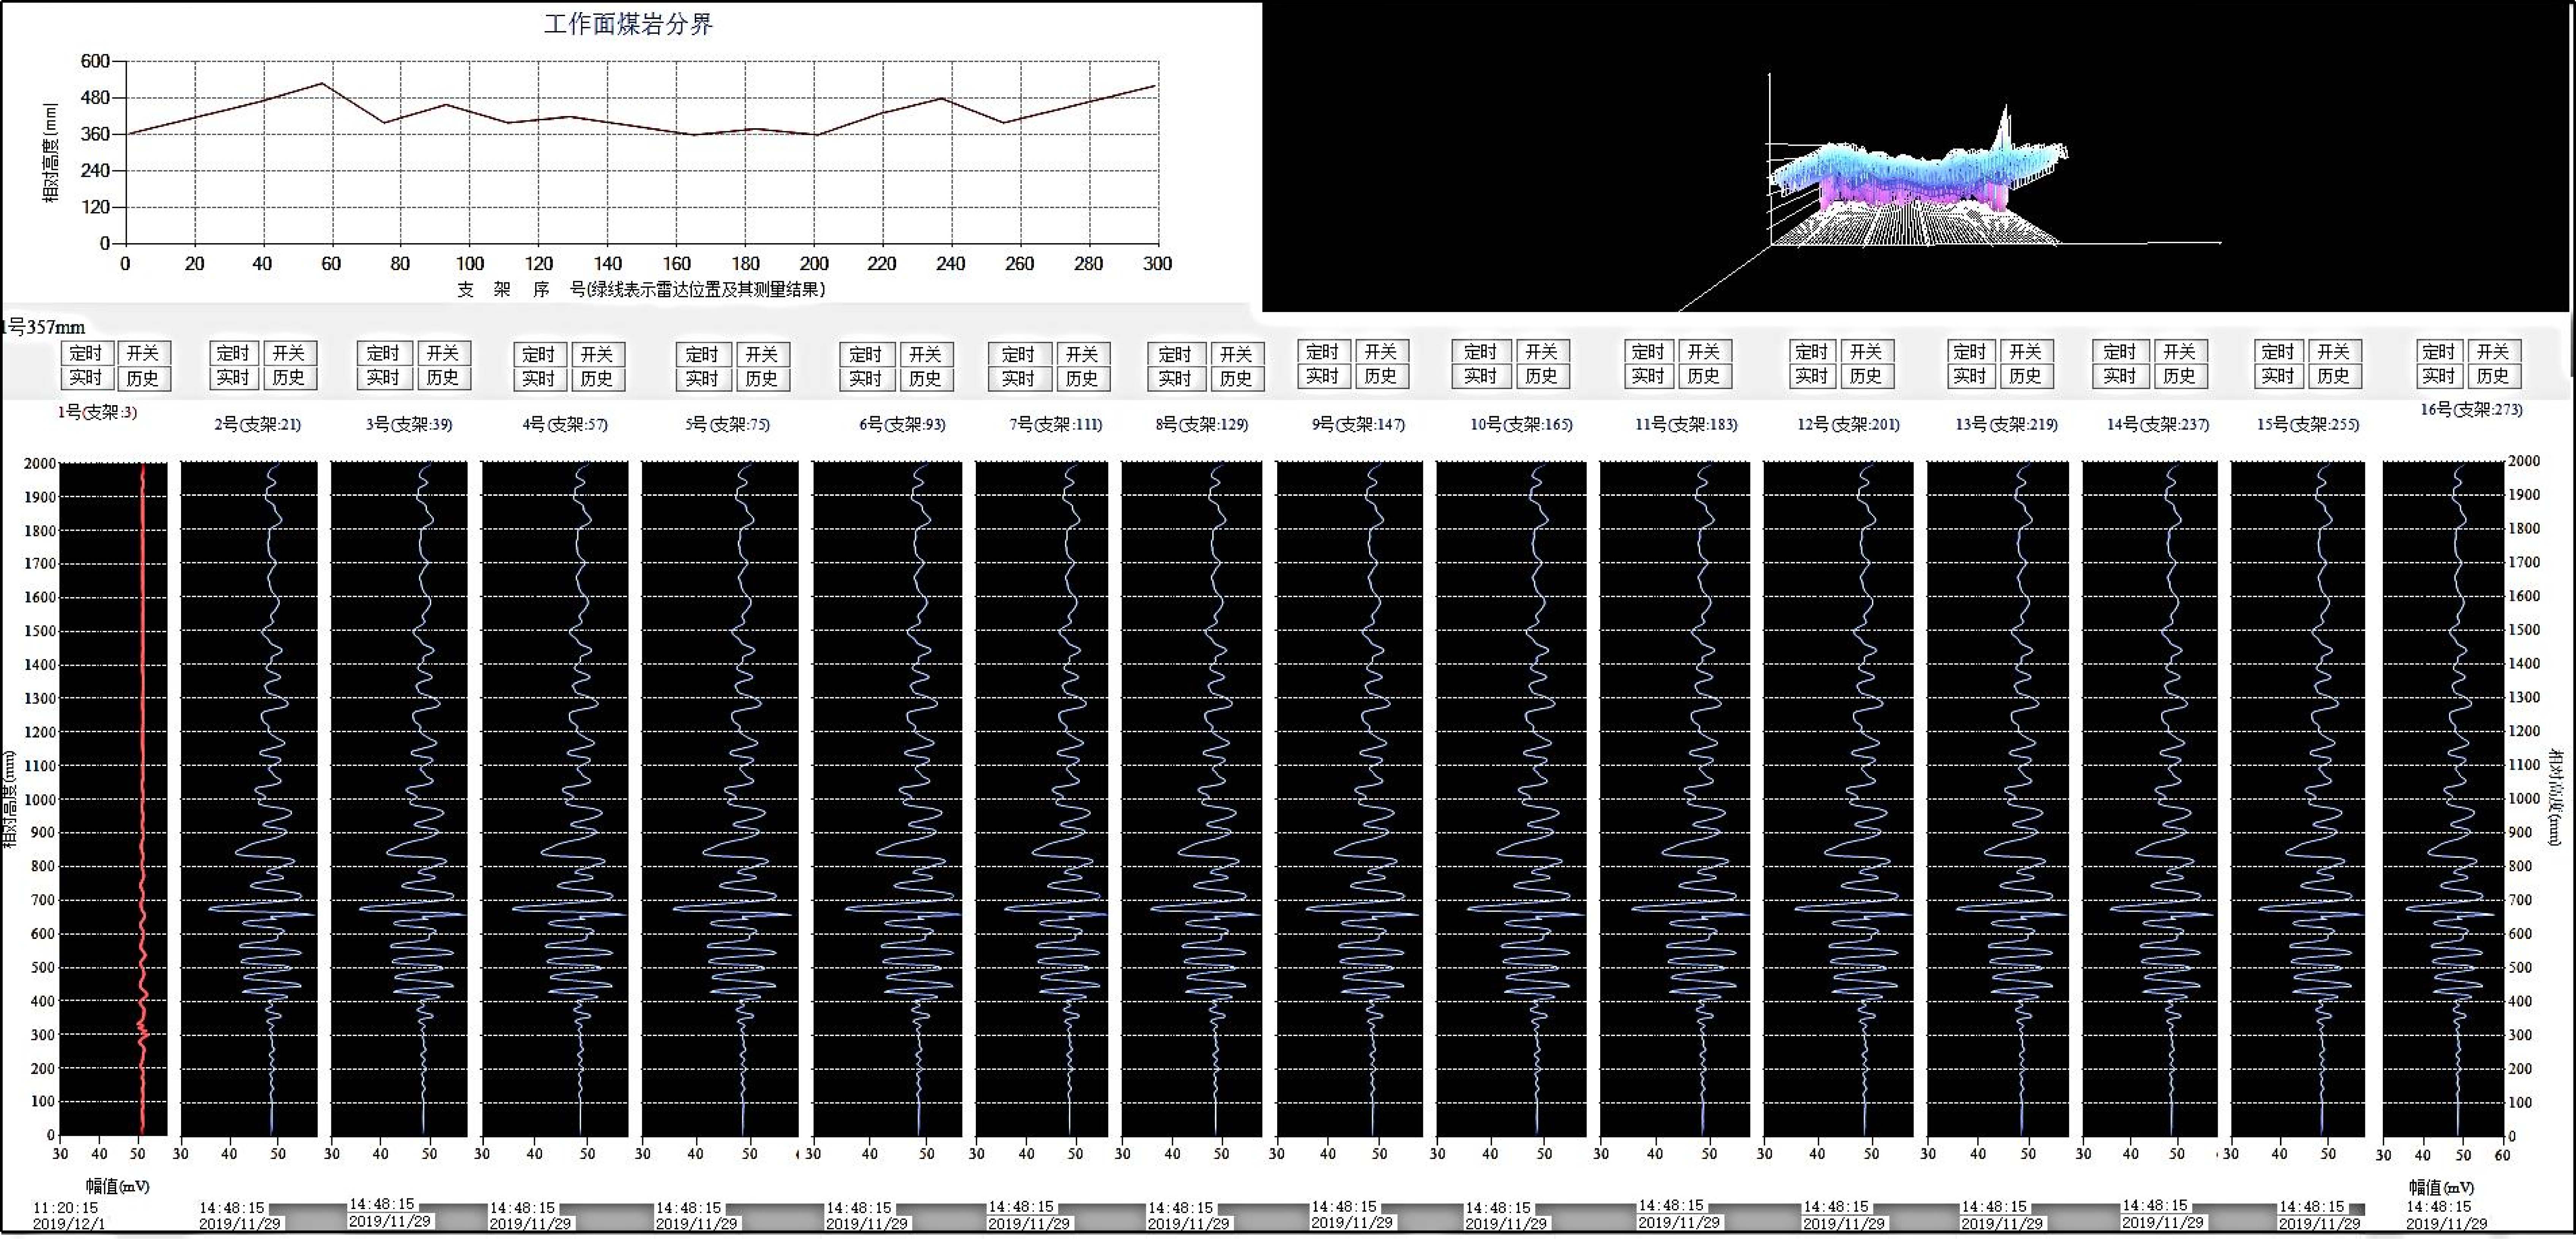The image size is (2576, 1239).
Task: Click 实时 button for radar 1号(支架:3)
Action: tap(86, 378)
